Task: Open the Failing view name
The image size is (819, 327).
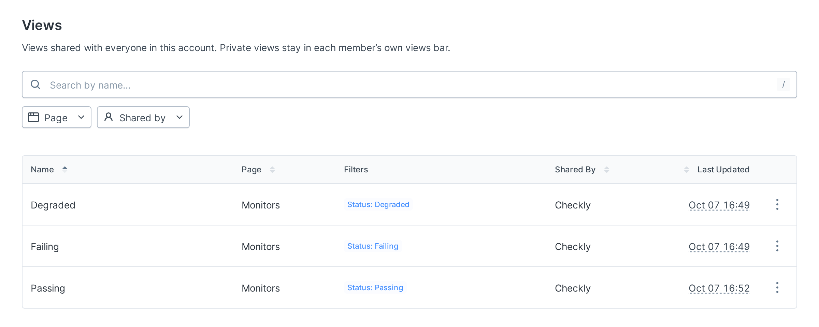Action: [45, 247]
